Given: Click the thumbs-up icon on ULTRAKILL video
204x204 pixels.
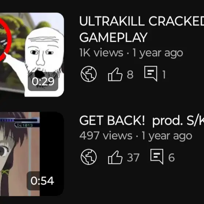Looking at the screenshot, I should tap(115, 74).
